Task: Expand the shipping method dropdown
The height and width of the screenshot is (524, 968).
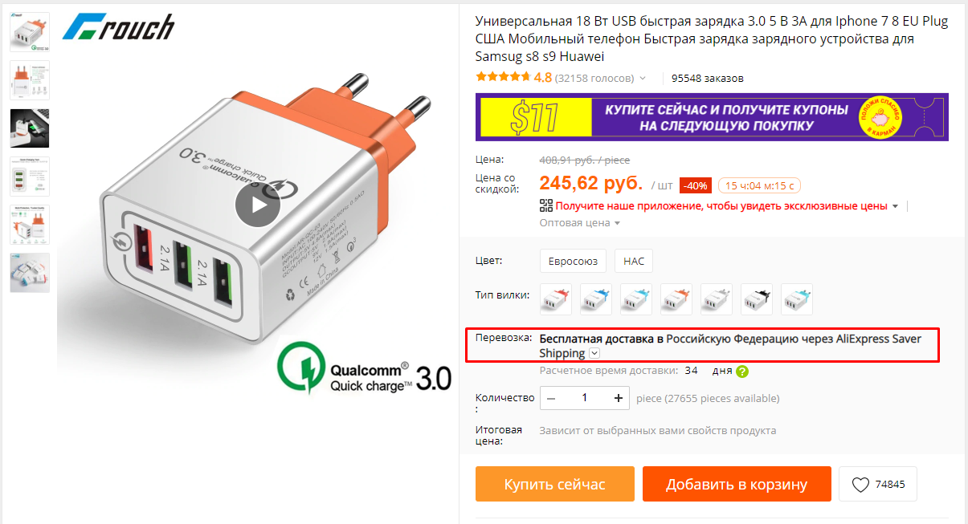Action: [x=594, y=353]
